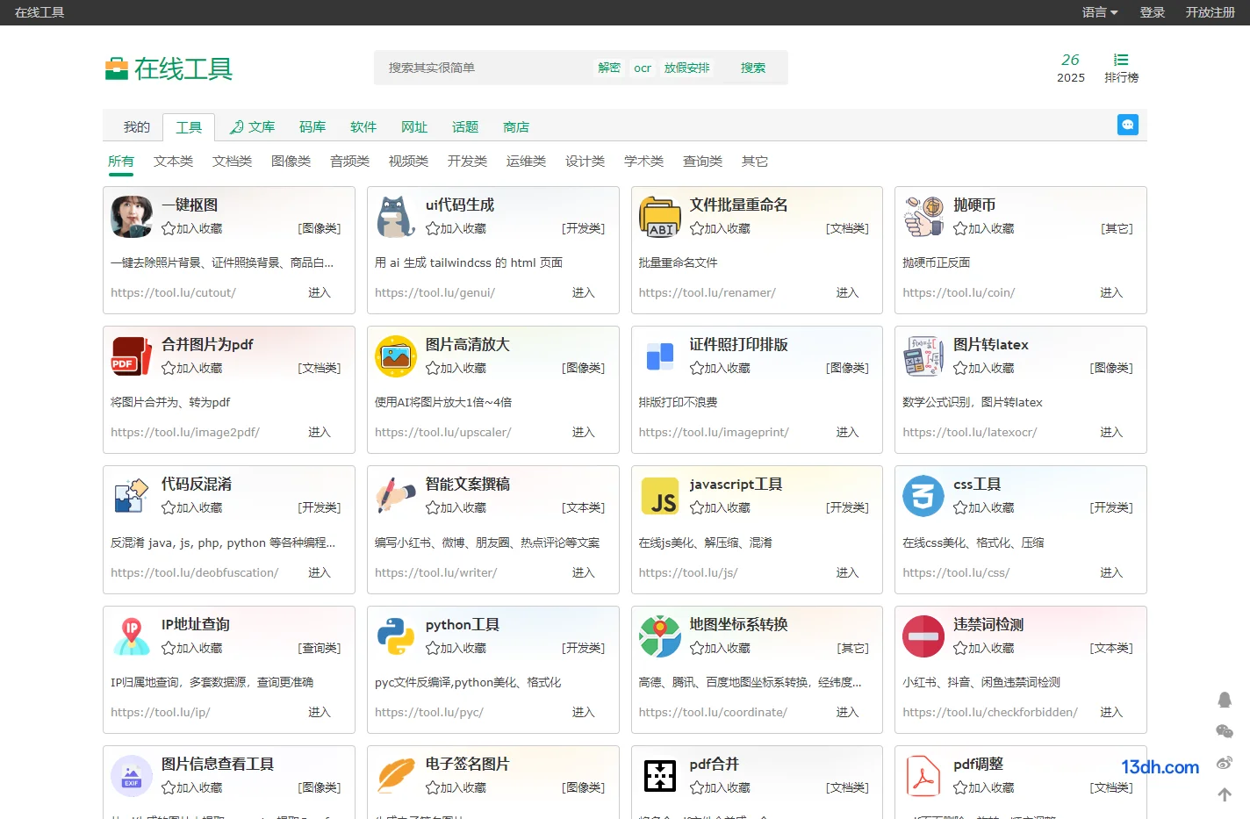Open the 合并图片为pdf icon
This screenshot has width=1250, height=819.
point(132,356)
